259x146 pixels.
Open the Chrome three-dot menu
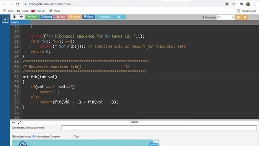tap(255, 4)
